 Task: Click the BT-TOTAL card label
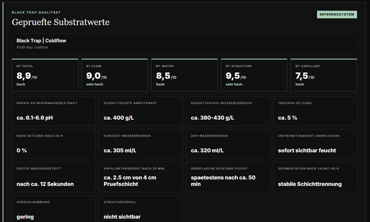coord(25,66)
